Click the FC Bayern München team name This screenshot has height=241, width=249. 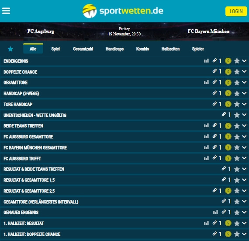[208, 31]
